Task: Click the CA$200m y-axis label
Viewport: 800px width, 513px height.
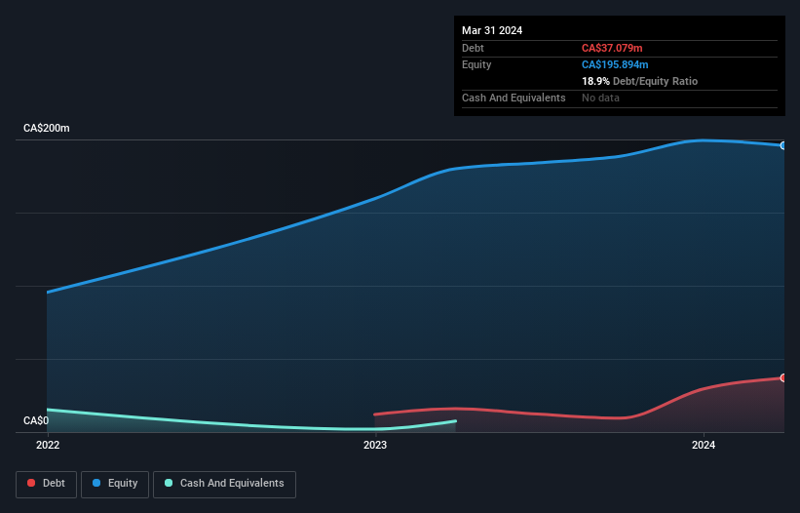Action: [47, 128]
